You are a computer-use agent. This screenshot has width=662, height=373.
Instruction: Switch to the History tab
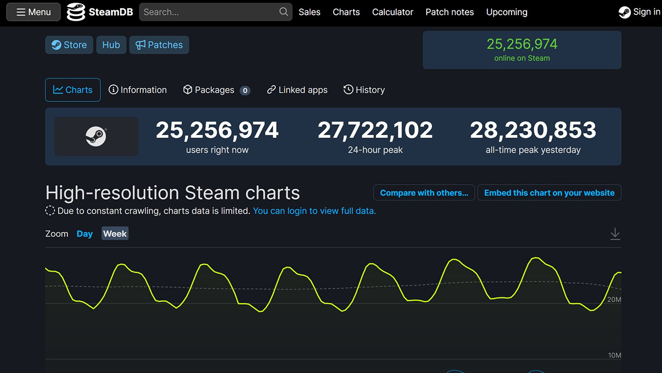pyautogui.click(x=364, y=90)
